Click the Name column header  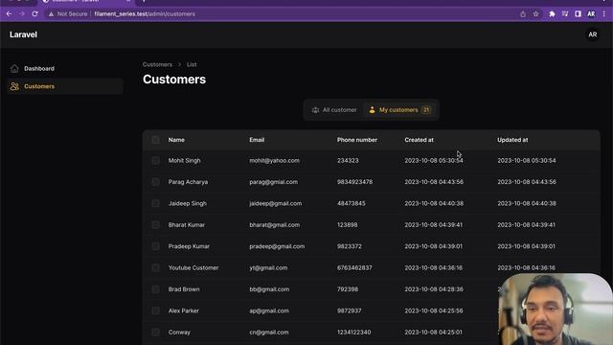(x=176, y=140)
